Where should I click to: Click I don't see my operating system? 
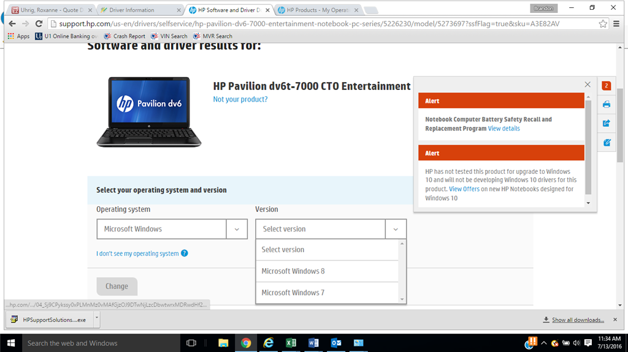coord(137,253)
